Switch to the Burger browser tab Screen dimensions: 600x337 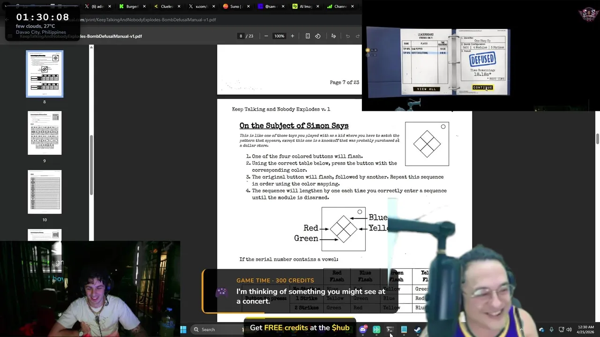133,7
